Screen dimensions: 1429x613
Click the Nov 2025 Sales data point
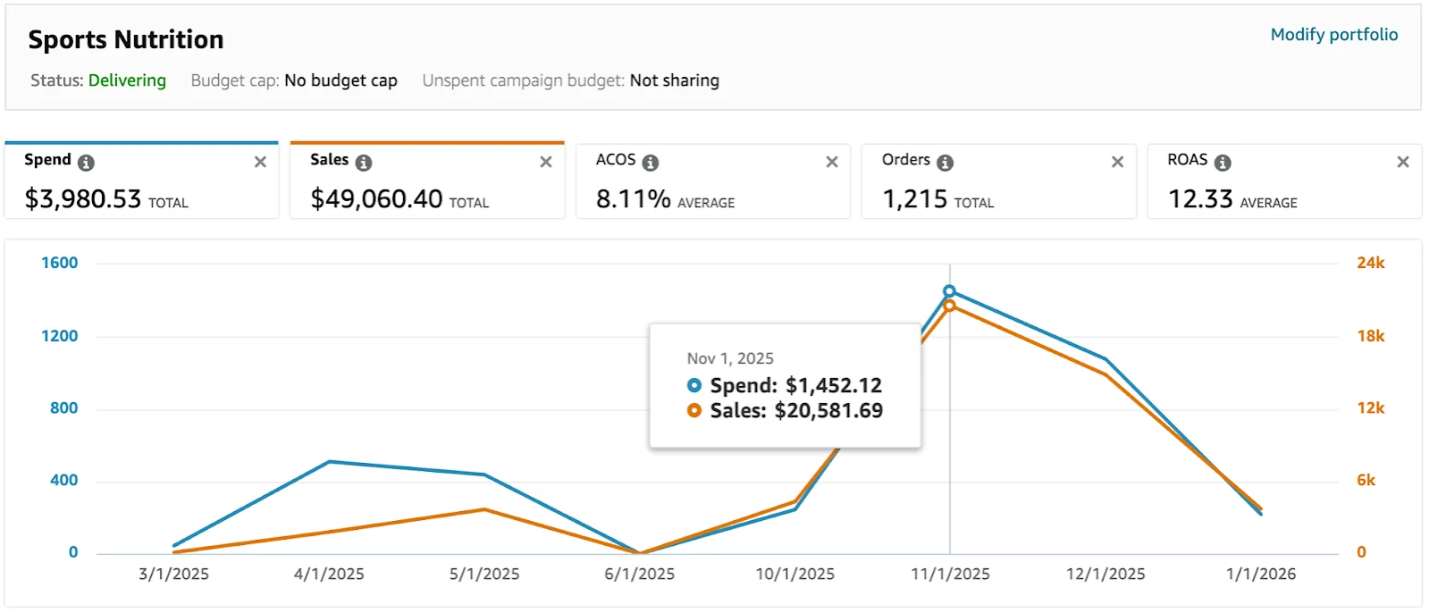[950, 306]
